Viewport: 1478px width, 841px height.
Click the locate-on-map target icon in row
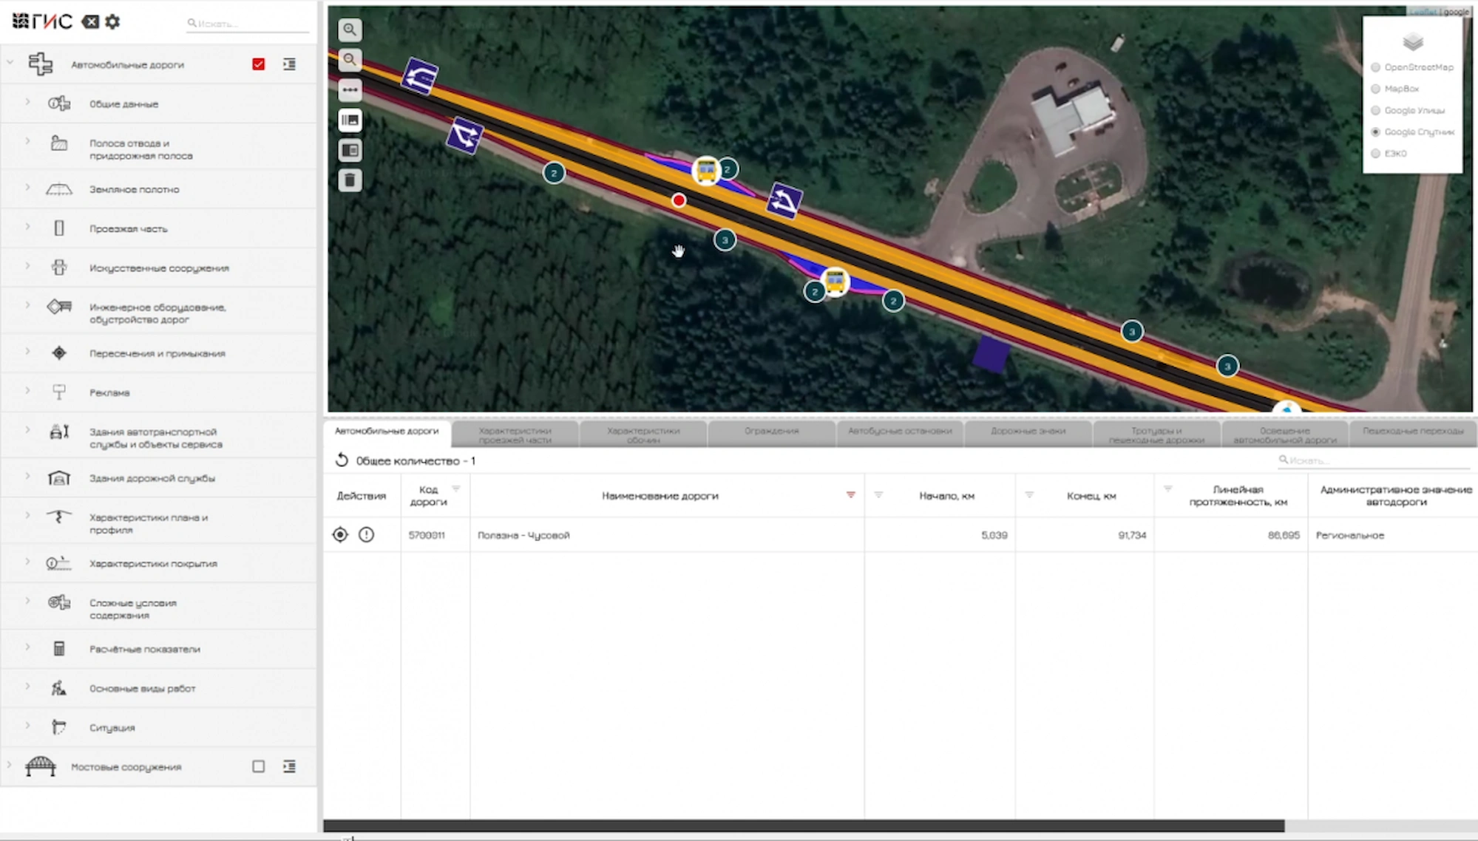click(340, 534)
